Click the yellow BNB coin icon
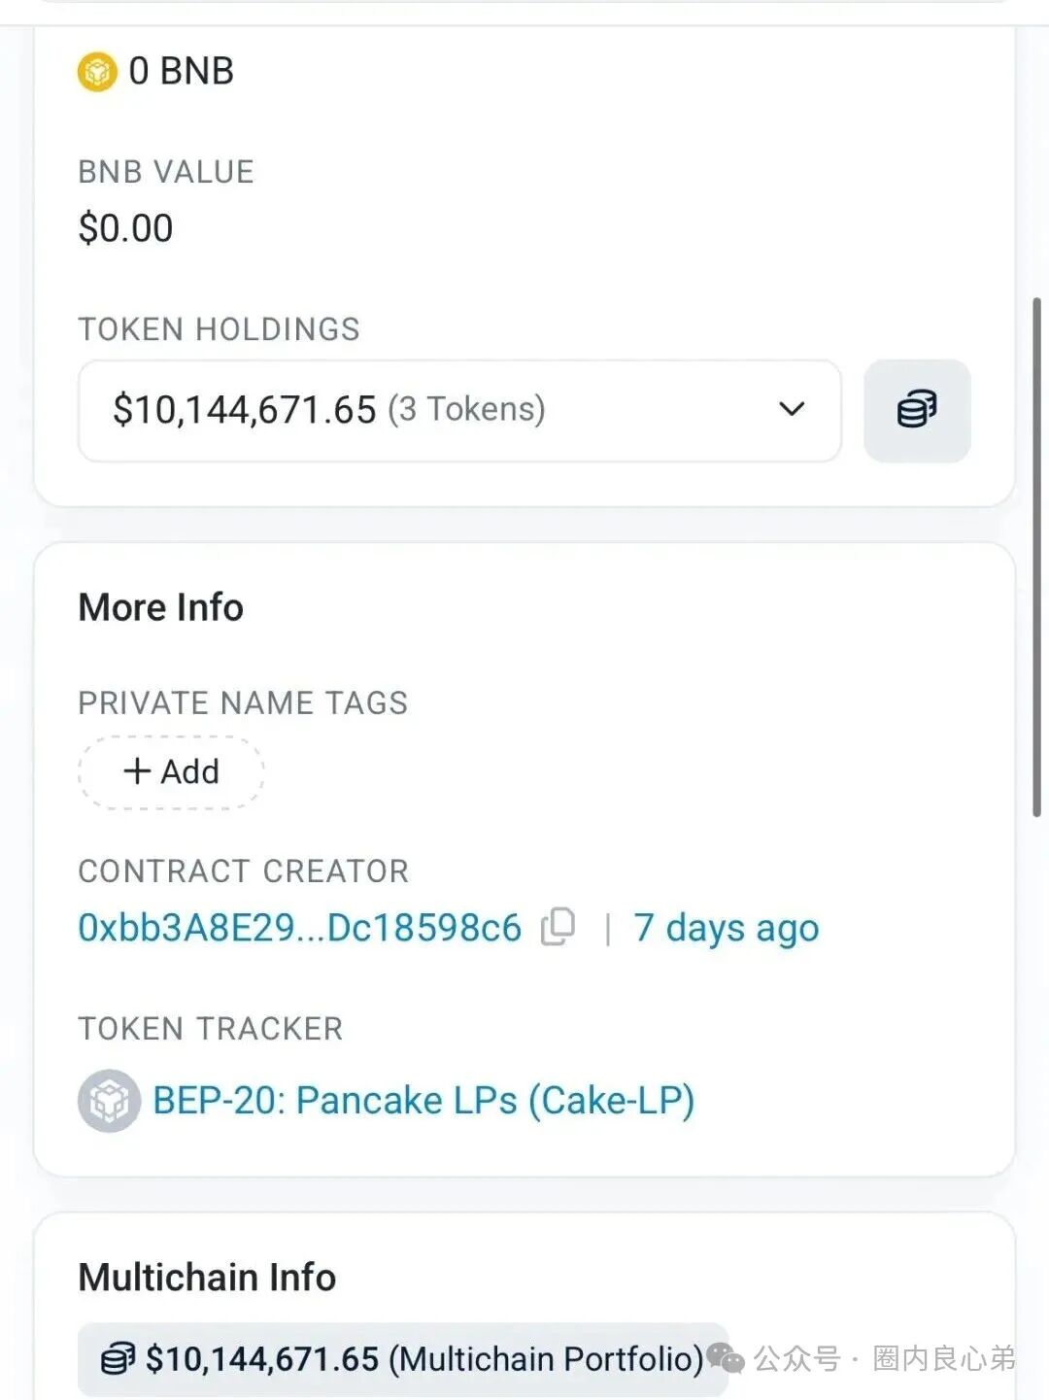 (x=97, y=72)
